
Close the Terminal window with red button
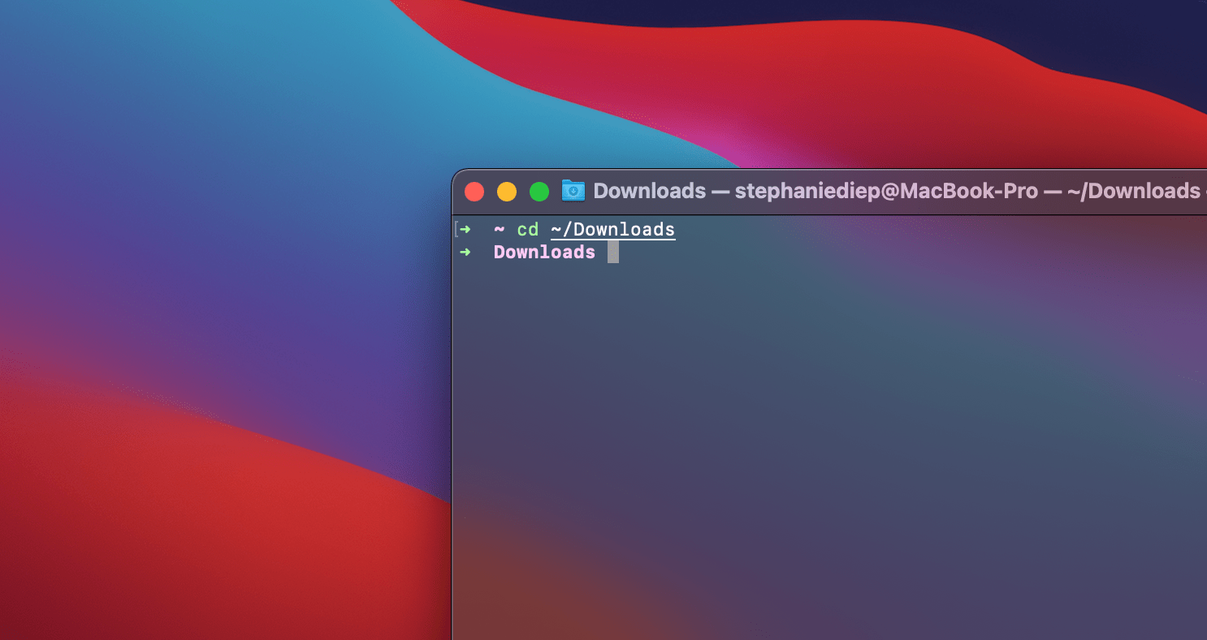tap(474, 192)
